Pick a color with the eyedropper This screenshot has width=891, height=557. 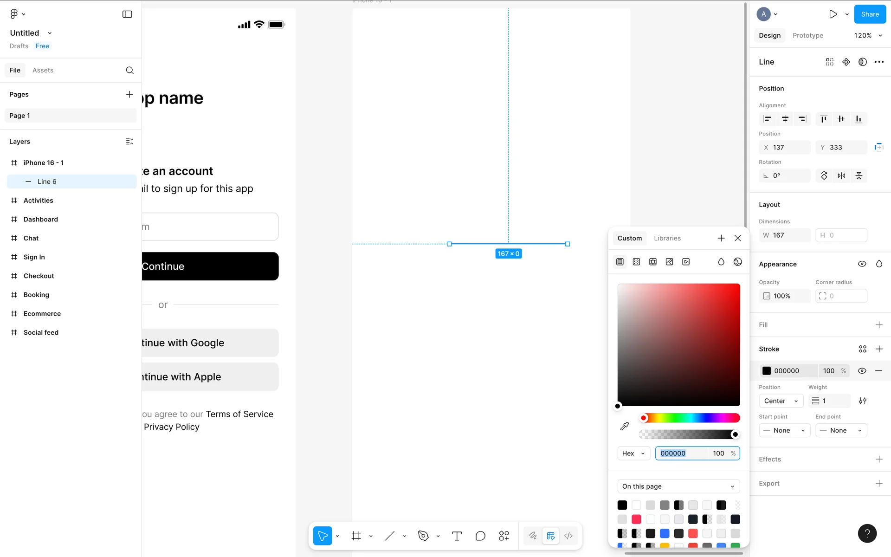[x=625, y=426]
